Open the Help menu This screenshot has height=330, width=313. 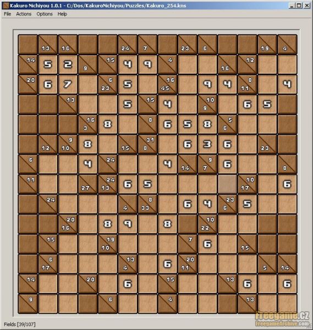coord(62,14)
